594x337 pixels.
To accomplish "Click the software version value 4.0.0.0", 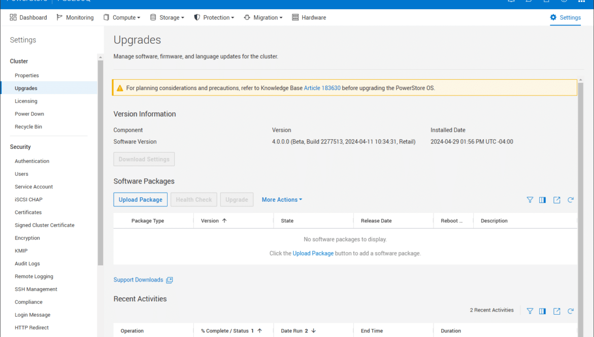I will [x=344, y=142].
